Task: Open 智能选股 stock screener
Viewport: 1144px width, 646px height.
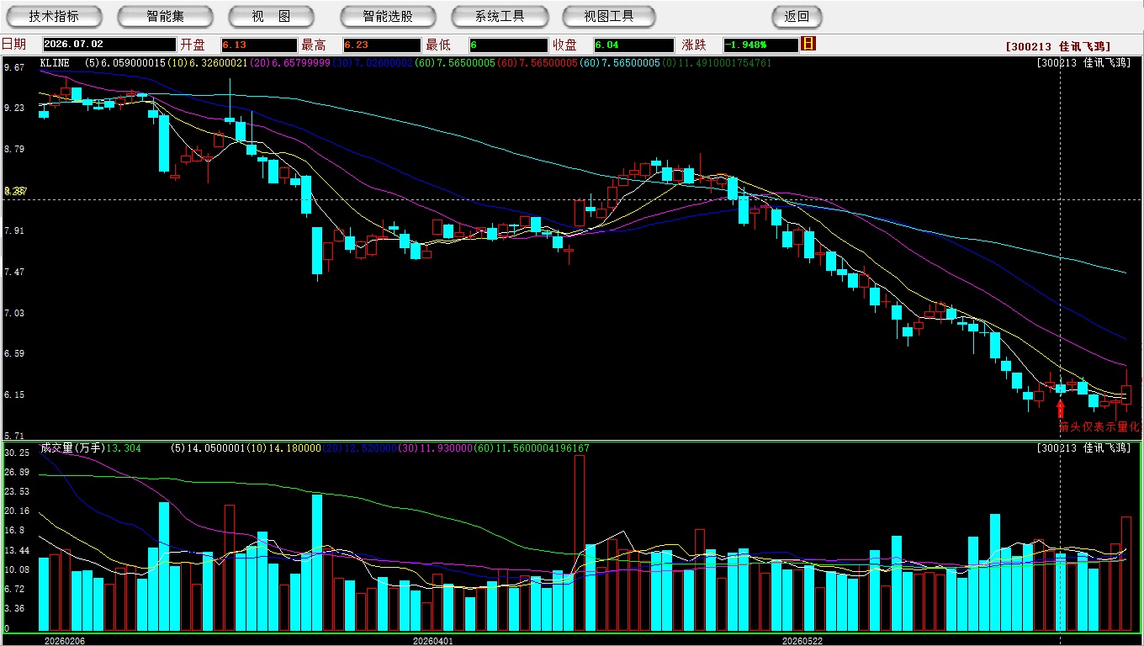Action: [x=389, y=16]
